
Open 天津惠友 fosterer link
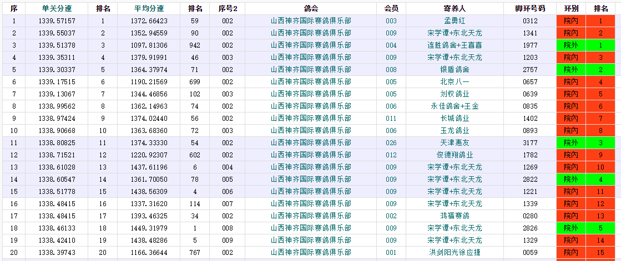455,143
